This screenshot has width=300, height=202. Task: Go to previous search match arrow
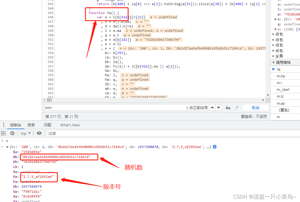click(x=212, y=108)
